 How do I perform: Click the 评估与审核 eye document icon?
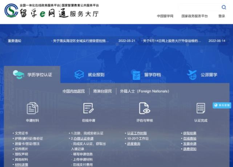pos(144,108)
